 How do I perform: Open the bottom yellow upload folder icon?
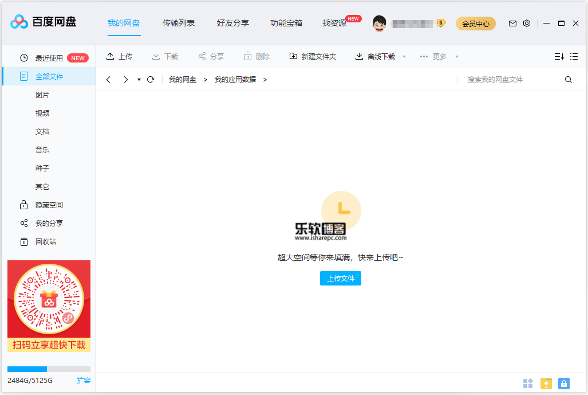(546, 384)
